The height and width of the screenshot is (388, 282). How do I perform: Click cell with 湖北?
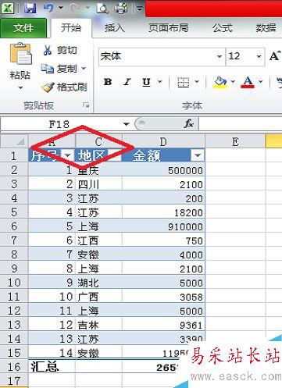pos(98,283)
